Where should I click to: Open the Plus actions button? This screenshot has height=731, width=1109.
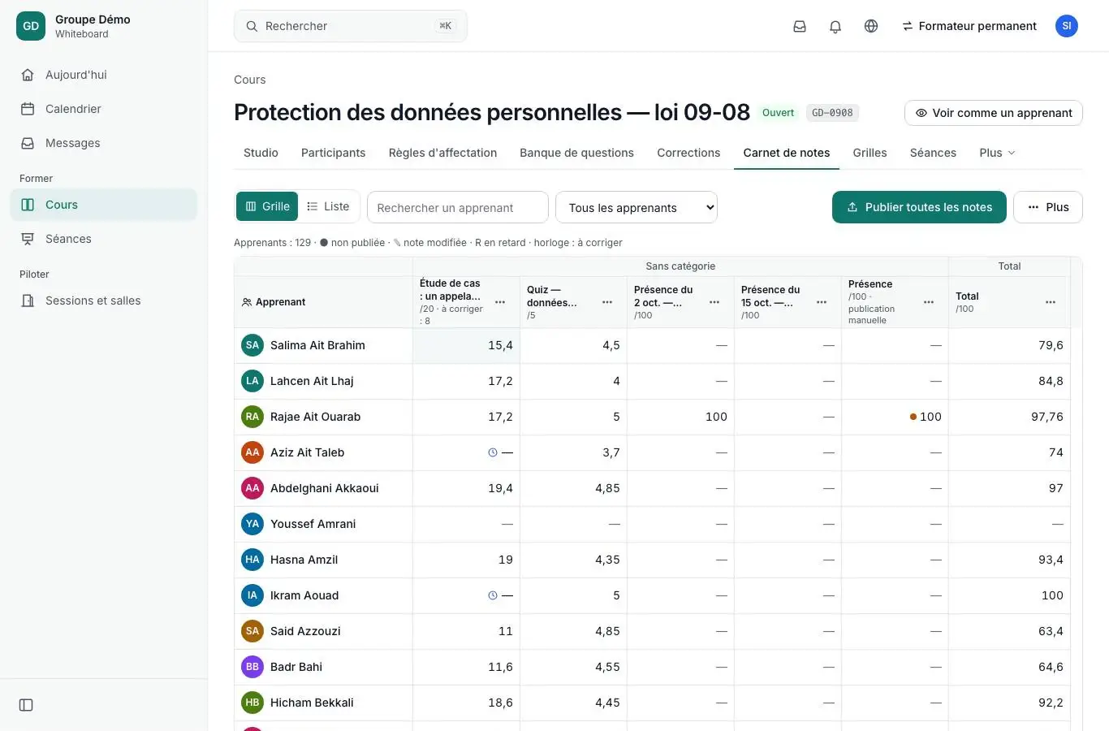coord(1048,207)
